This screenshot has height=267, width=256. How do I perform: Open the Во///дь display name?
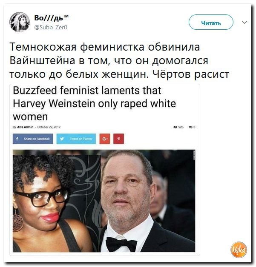pos(52,18)
